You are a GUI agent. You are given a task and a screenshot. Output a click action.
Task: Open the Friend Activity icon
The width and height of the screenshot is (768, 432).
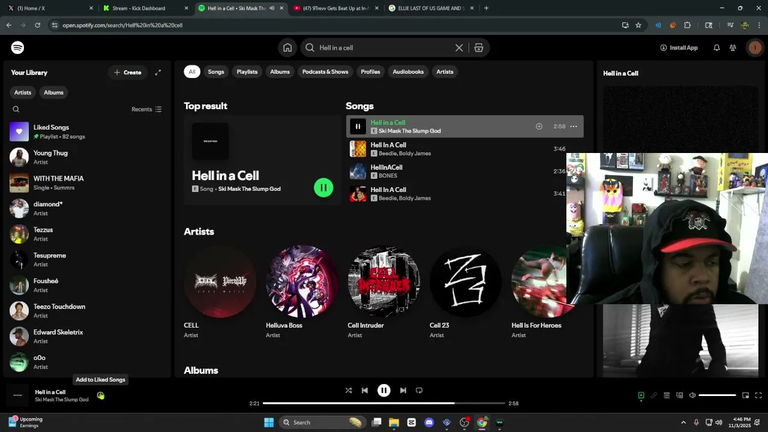(733, 47)
